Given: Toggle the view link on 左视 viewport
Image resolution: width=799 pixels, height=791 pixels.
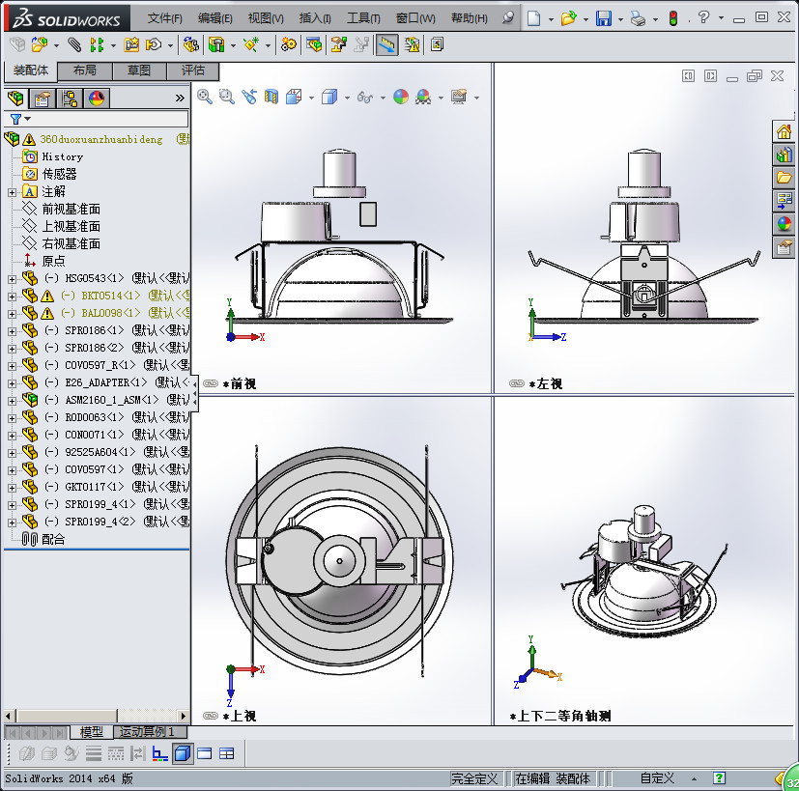Looking at the screenshot, I should pyautogui.click(x=517, y=383).
